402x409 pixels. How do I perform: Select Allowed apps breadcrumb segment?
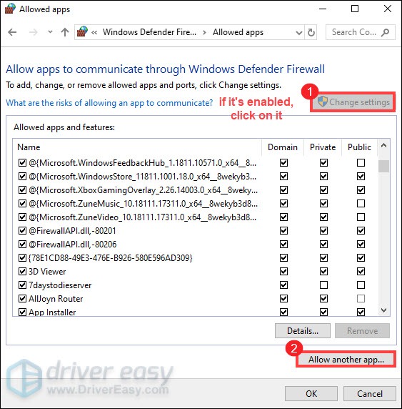(x=238, y=32)
